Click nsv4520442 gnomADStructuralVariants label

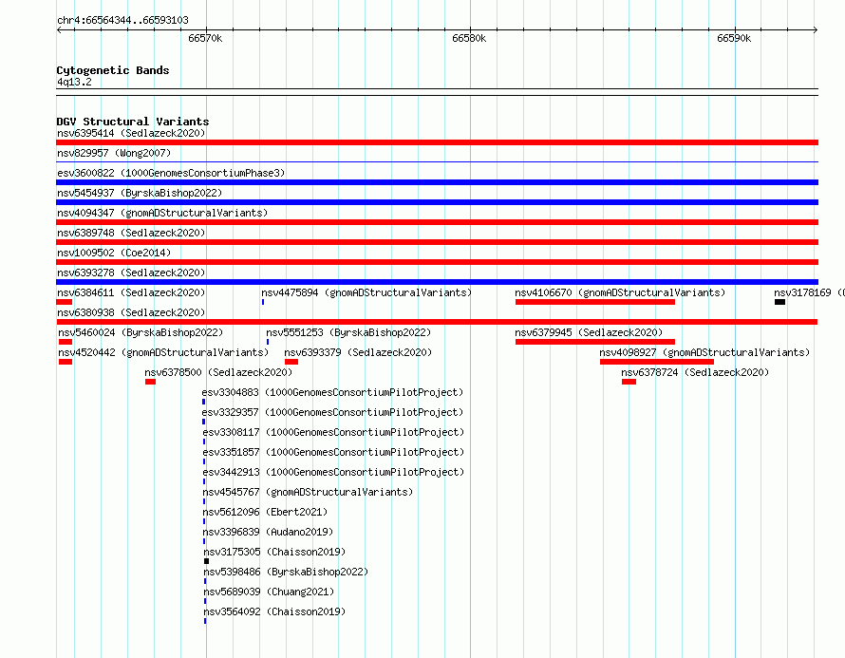[163, 352]
